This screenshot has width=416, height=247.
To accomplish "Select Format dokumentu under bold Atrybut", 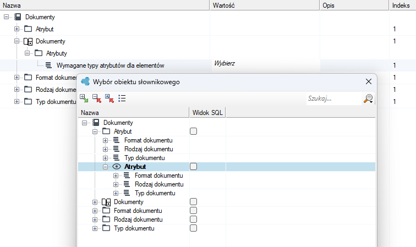I will point(158,175).
